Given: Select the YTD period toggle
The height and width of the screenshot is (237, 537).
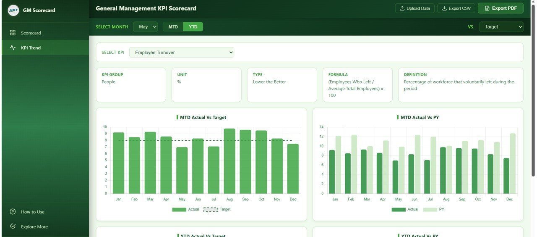Looking at the screenshot, I should 193,27.
